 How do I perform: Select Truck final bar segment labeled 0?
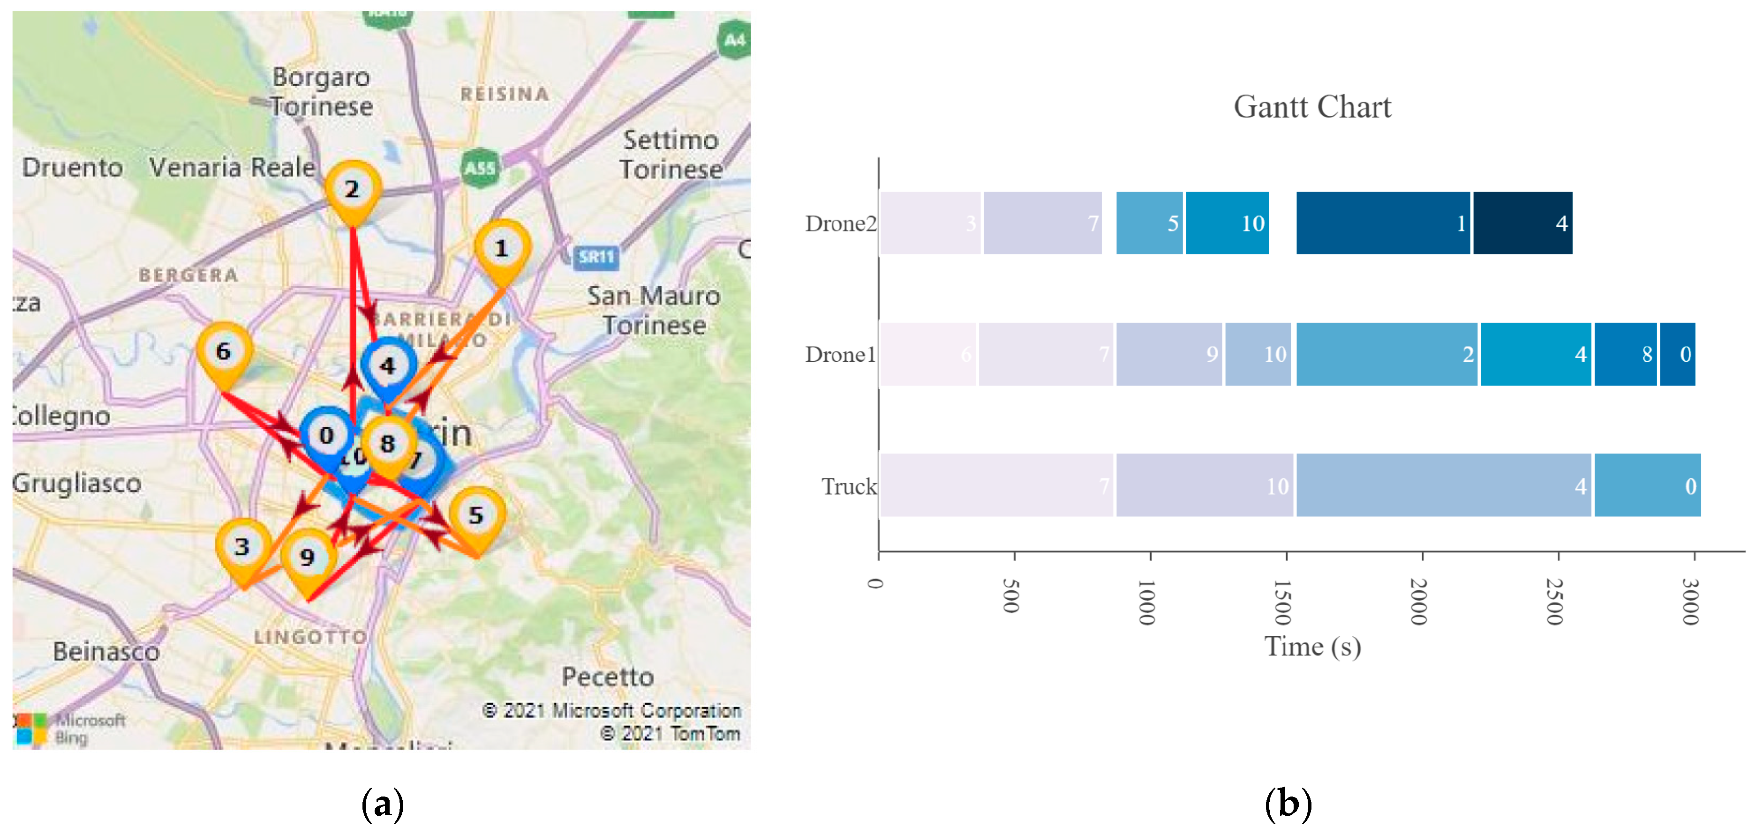coord(1648,485)
